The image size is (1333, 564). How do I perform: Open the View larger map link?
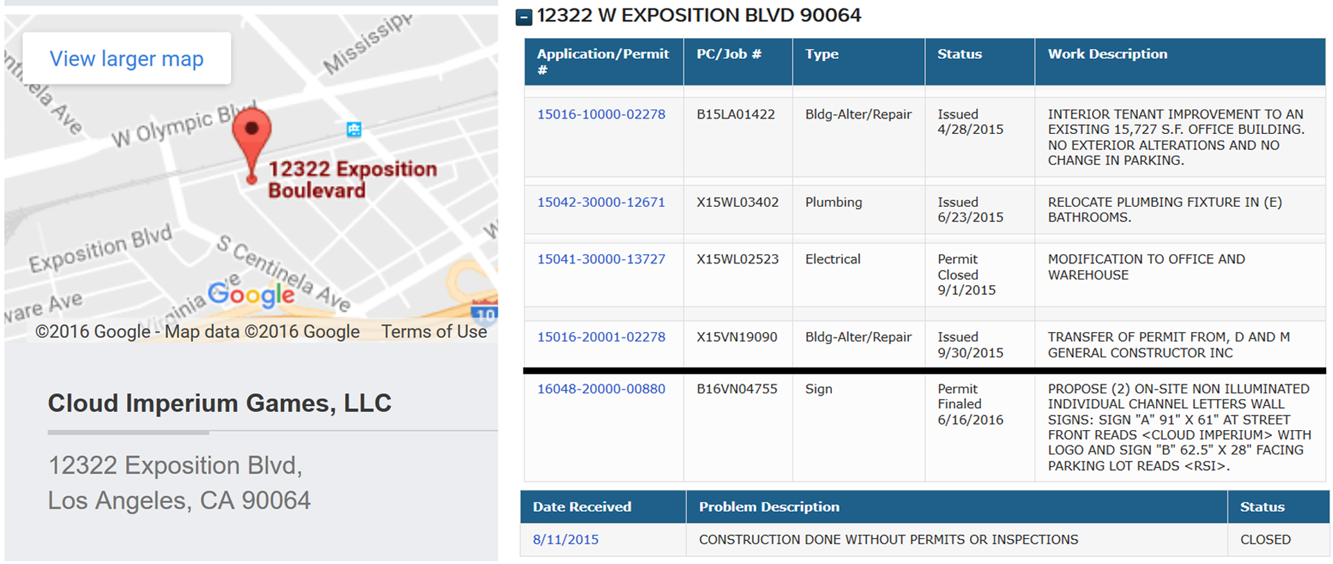click(126, 58)
